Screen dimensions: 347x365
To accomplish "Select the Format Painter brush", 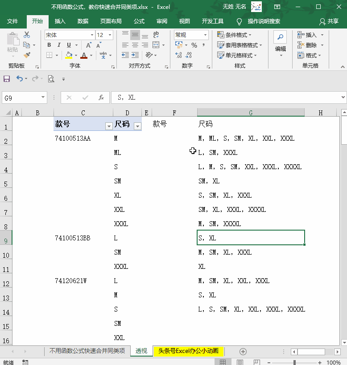I will [x=27, y=55].
